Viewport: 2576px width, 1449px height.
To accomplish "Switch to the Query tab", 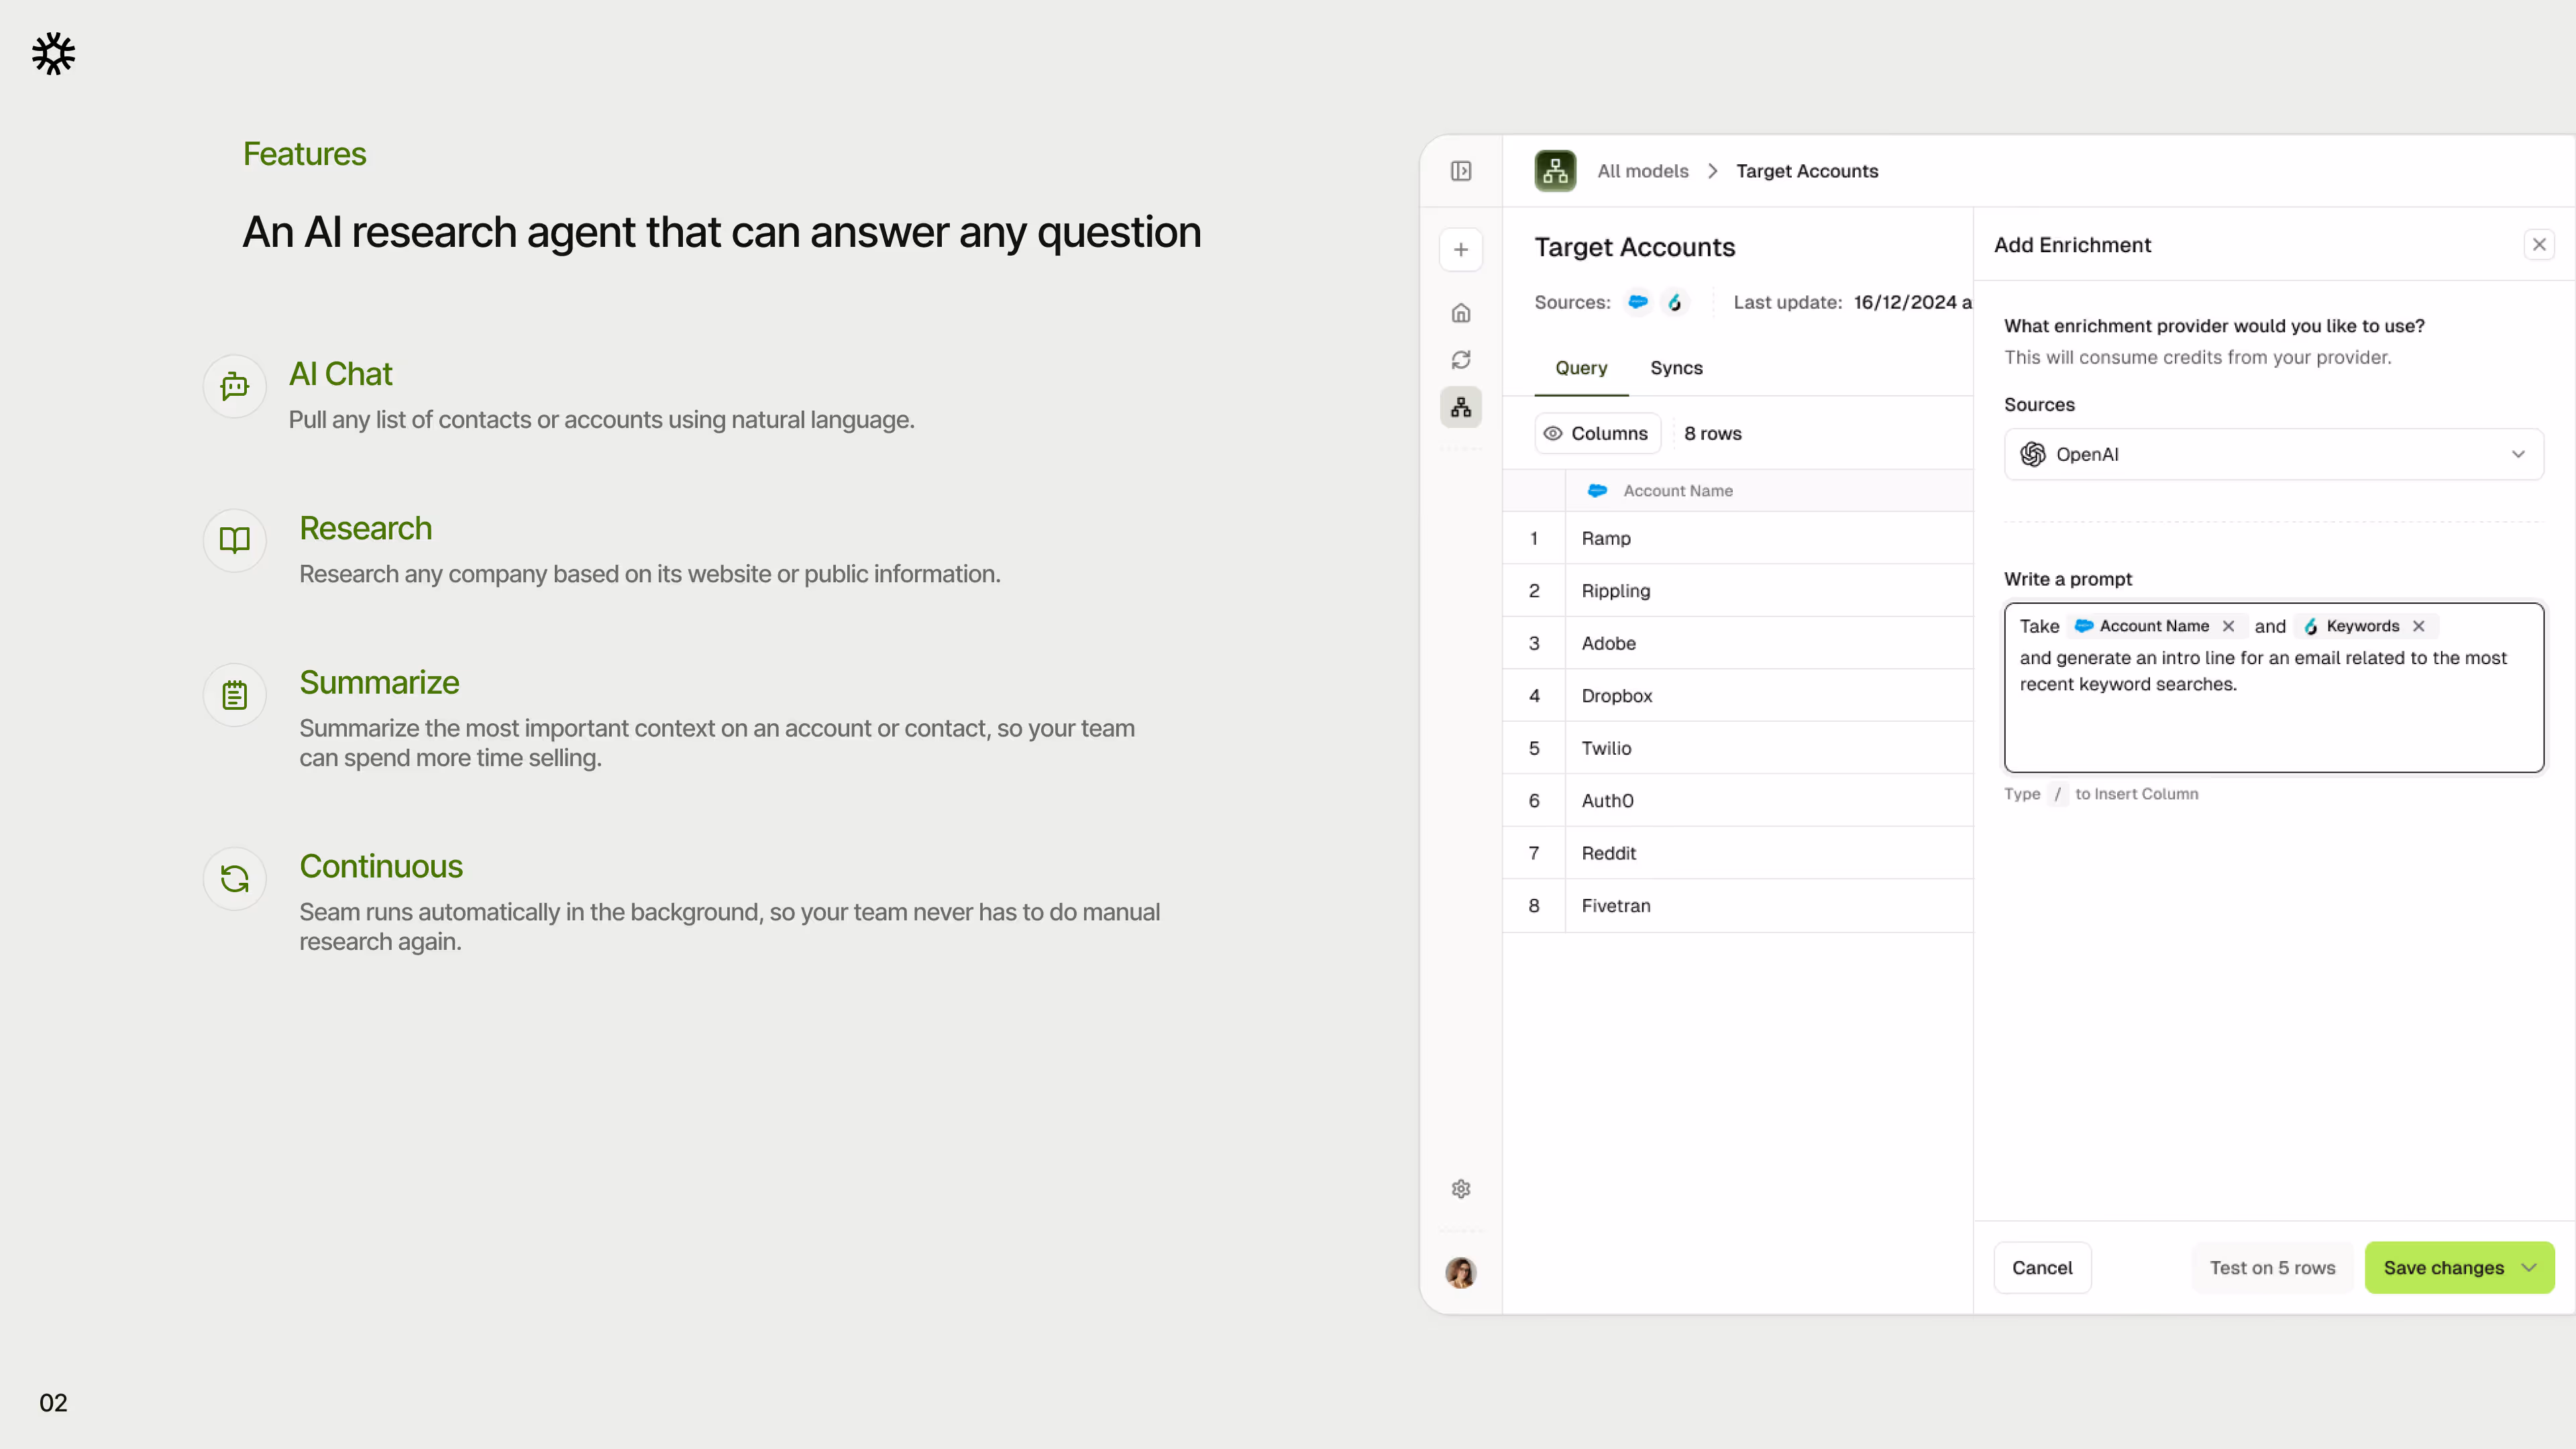I will point(1581,368).
